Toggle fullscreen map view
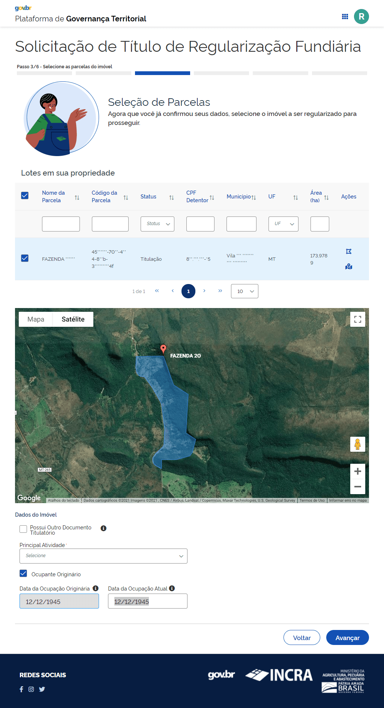This screenshot has height=708, width=384. pyautogui.click(x=357, y=319)
